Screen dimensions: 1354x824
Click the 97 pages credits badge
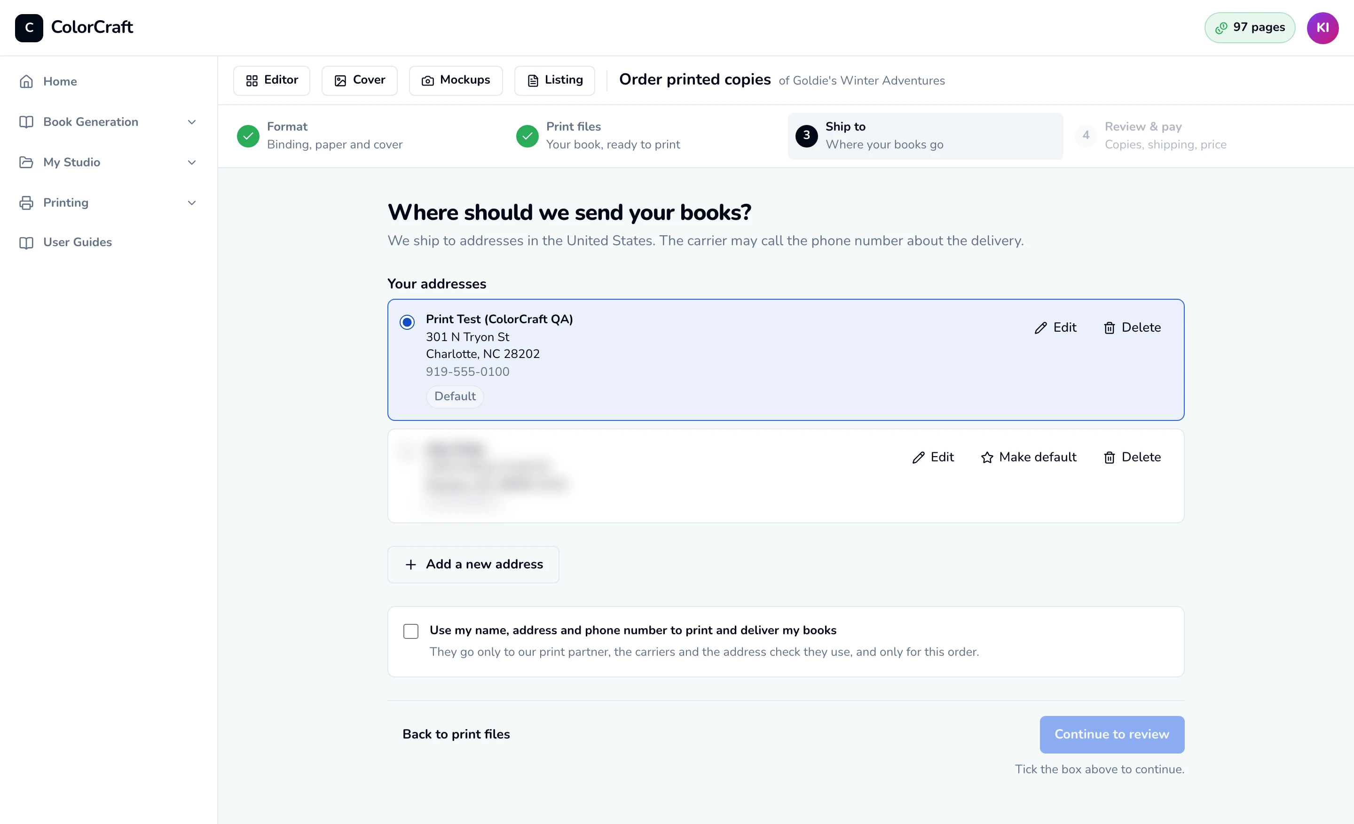coord(1250,27)
